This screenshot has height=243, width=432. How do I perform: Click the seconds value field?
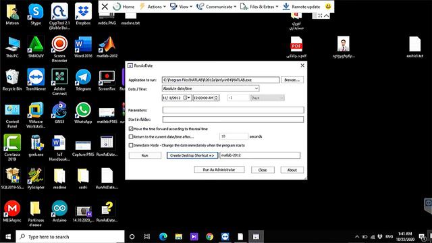[234, 136]
